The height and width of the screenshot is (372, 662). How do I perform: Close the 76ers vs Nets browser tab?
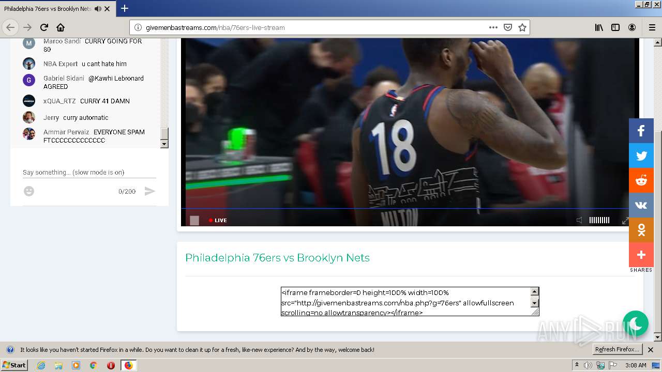click(x=107, y=9)
